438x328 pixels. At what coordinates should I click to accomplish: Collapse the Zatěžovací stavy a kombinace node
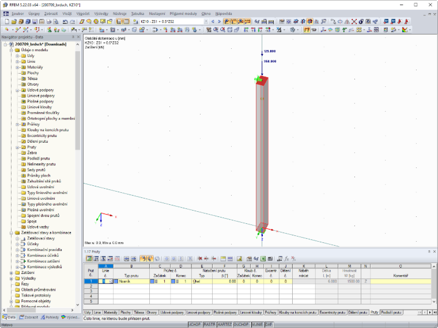point(11,232)
